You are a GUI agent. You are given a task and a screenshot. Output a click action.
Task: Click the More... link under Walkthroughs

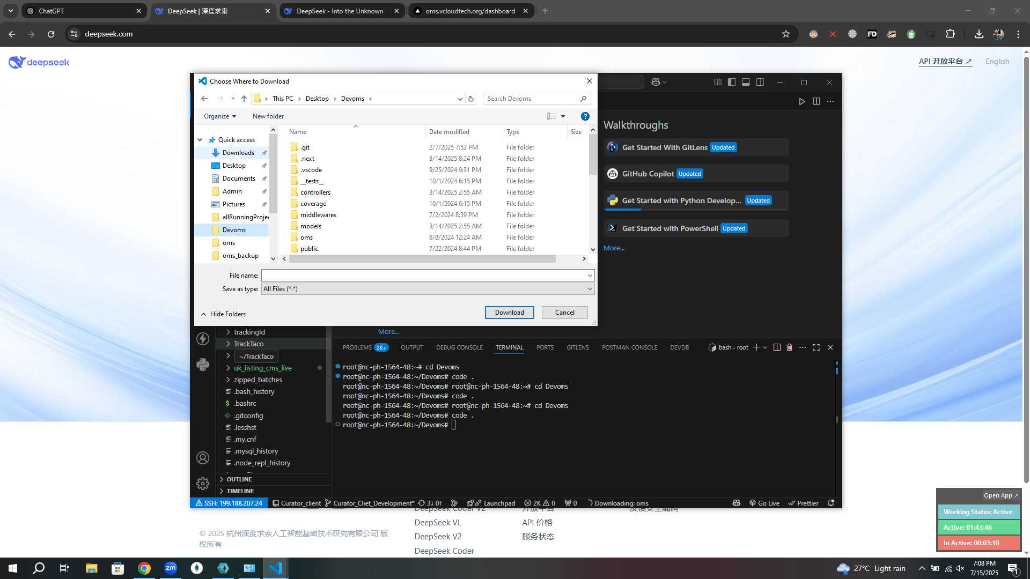point(614,248)
